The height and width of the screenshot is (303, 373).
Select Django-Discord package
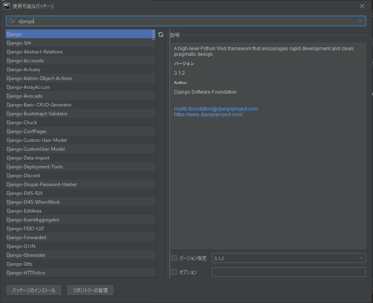tap(80, 176)
